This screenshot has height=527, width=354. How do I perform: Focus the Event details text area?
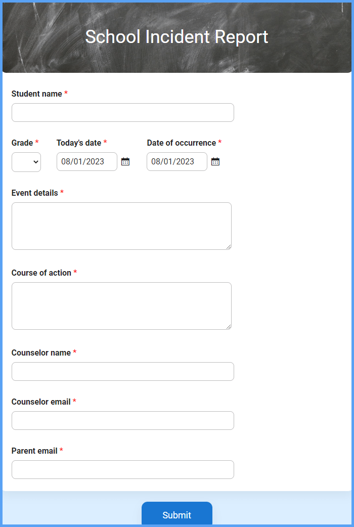point(122,226)
